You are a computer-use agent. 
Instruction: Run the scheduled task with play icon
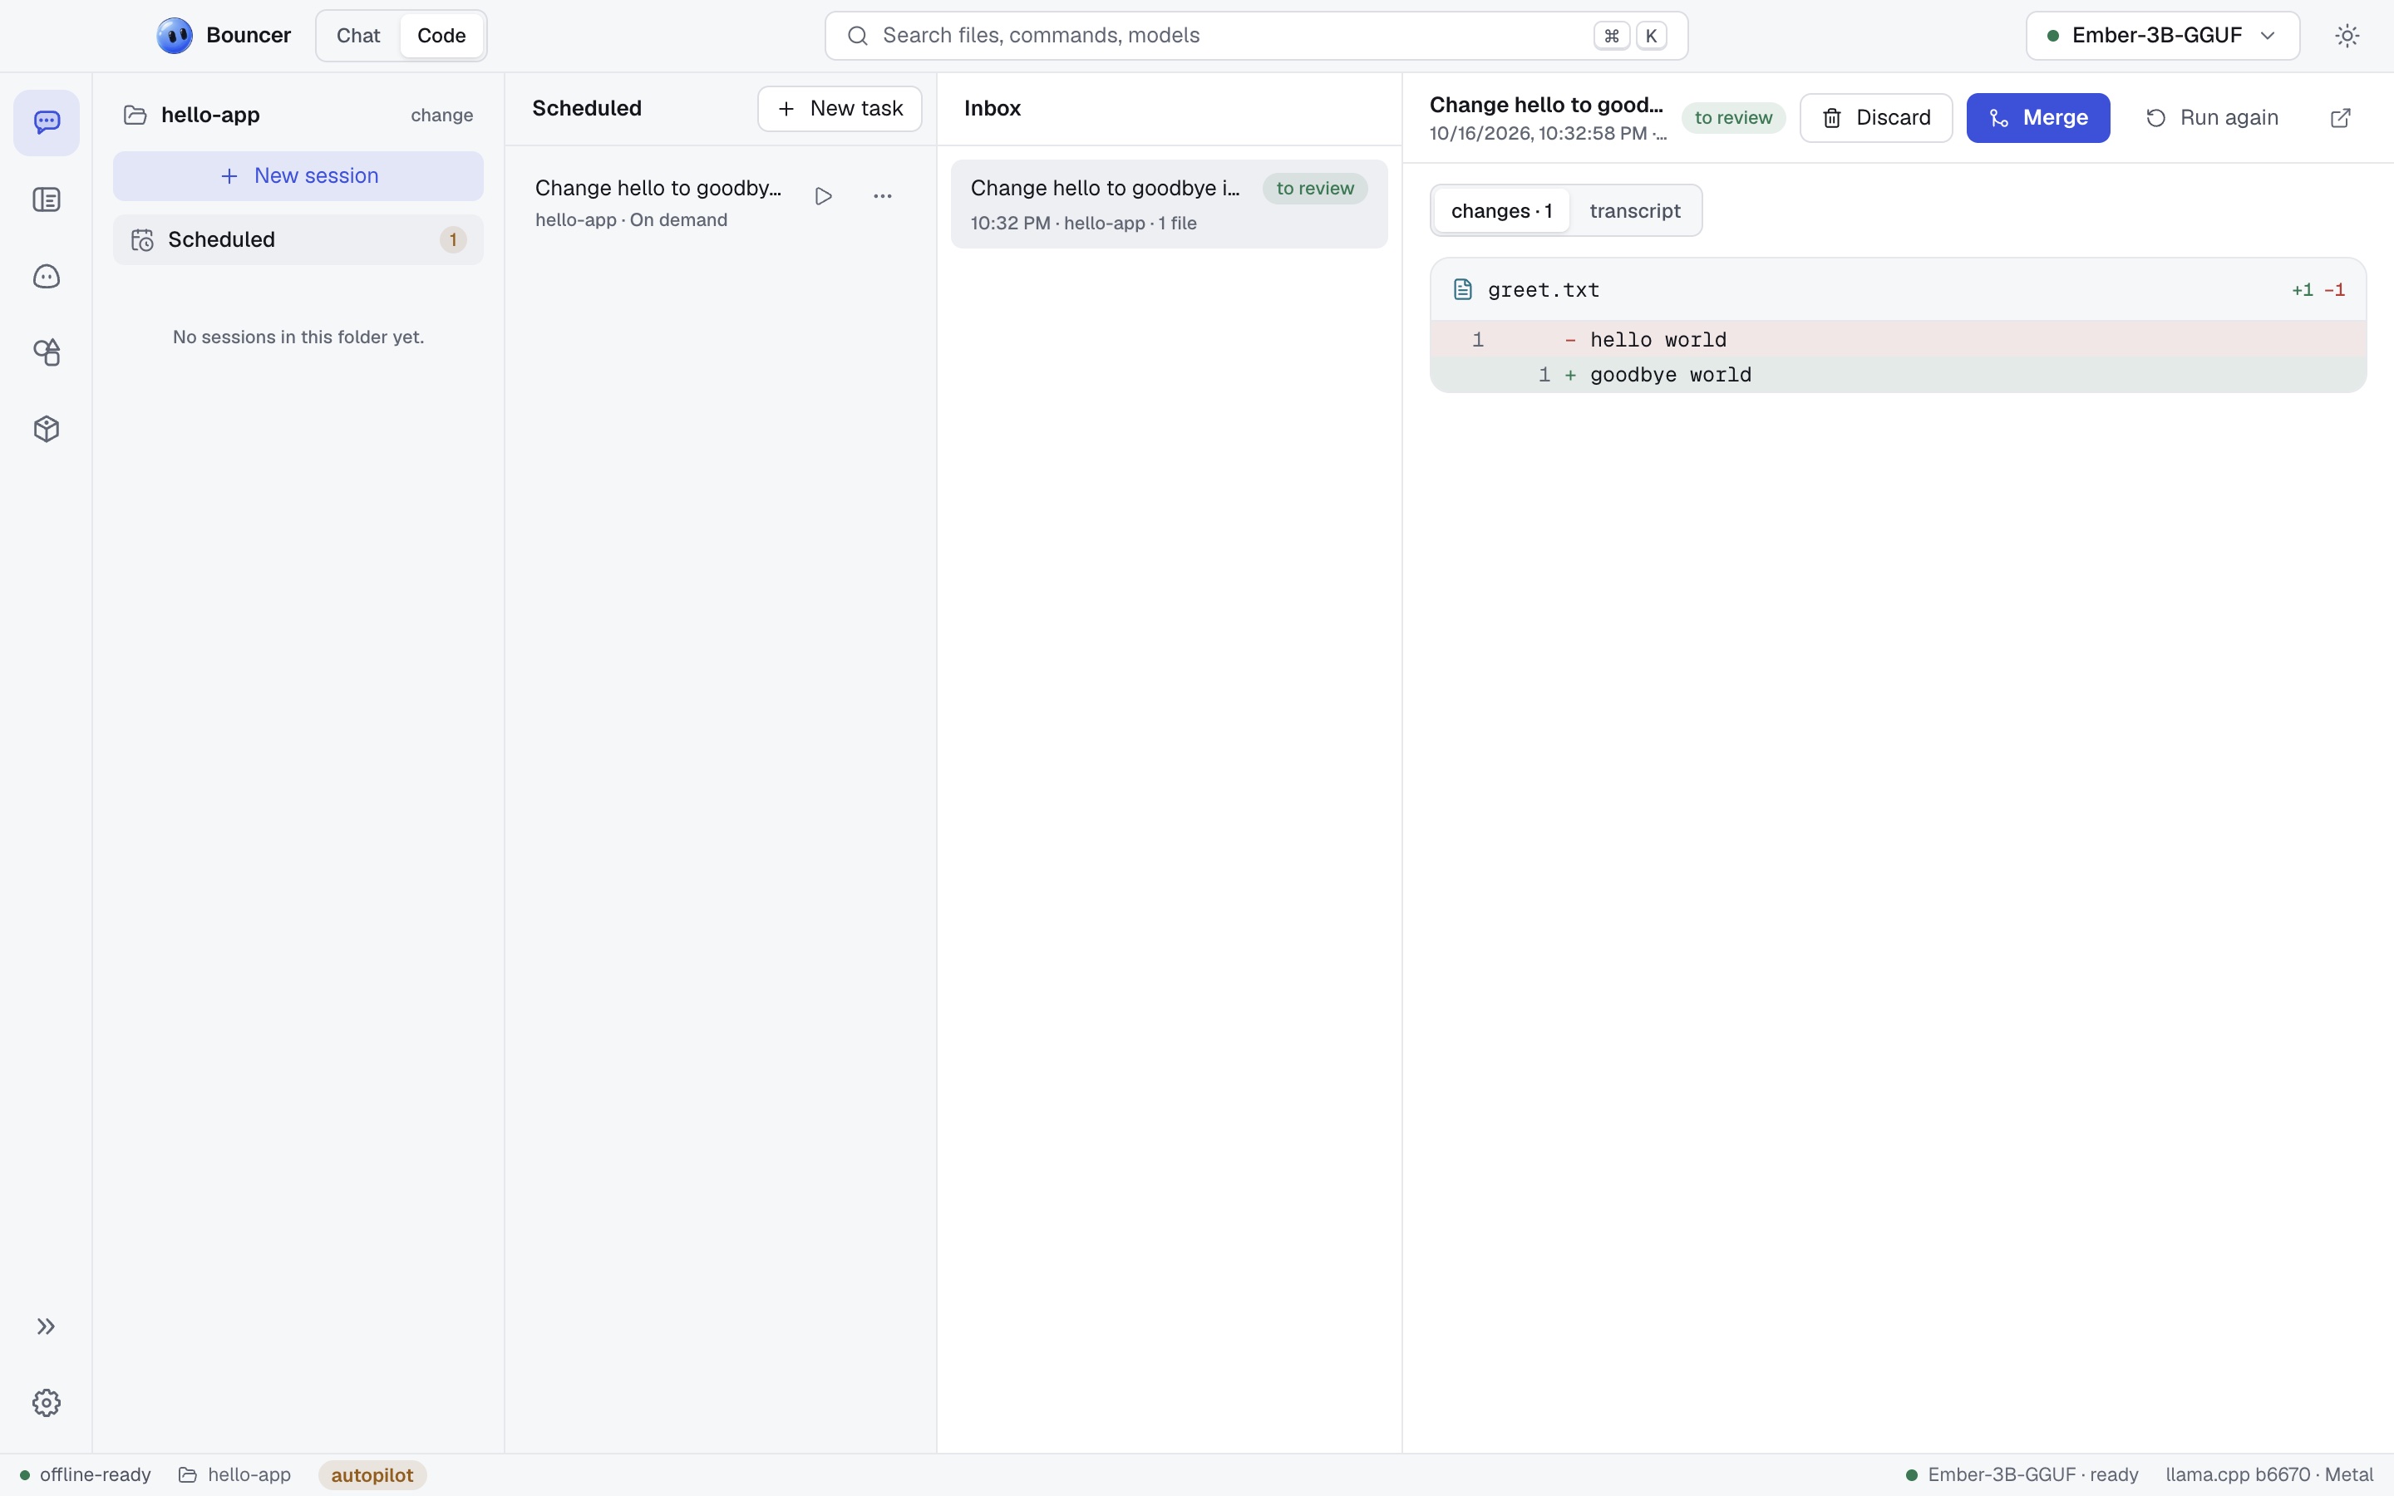tap(823, 196)
